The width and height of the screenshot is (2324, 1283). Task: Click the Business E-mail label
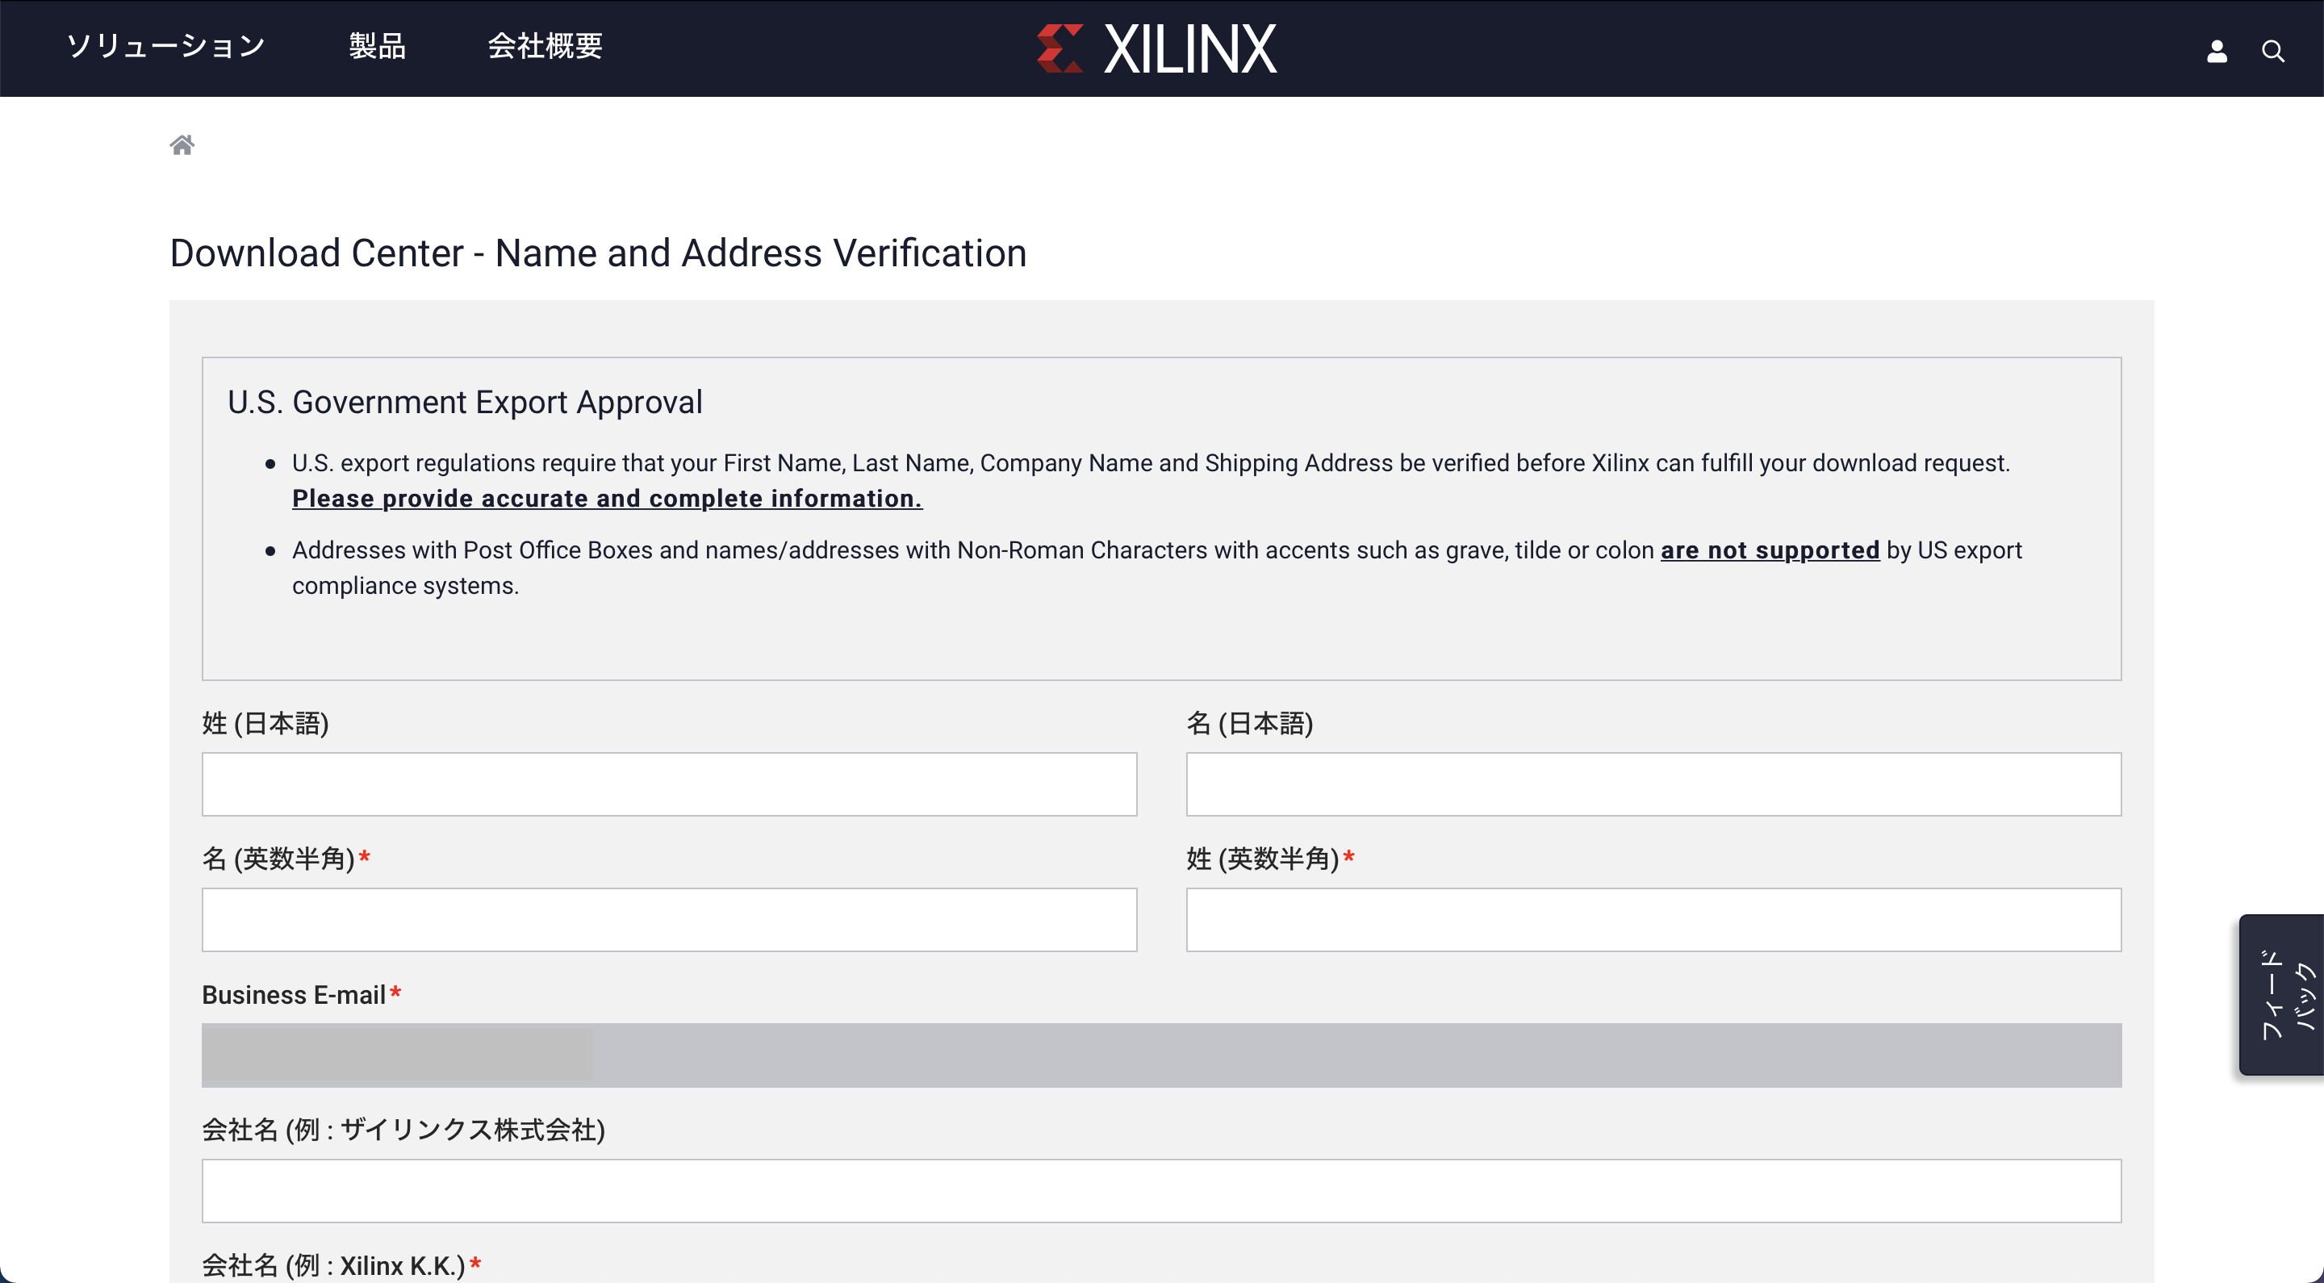301,994
